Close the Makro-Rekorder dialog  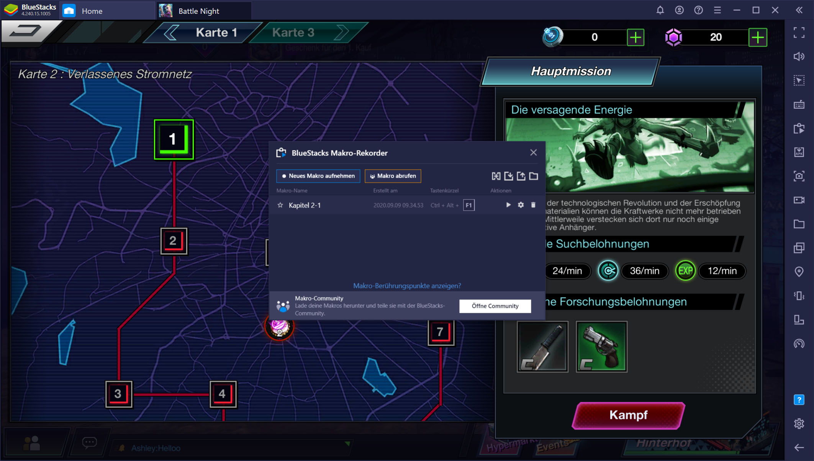pyautogui.click(x=533, y=152)
